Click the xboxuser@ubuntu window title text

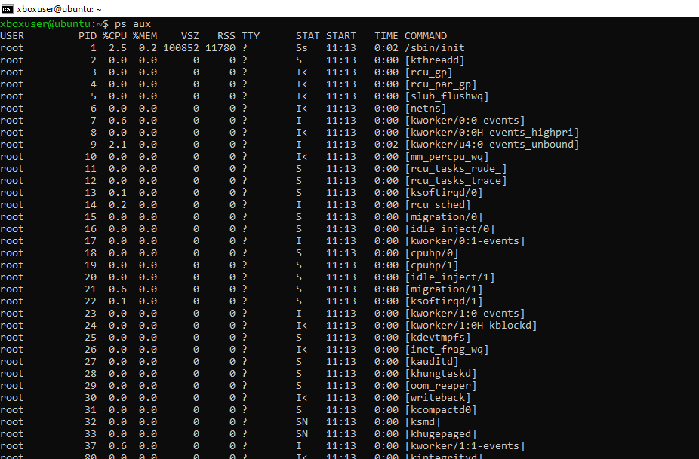click(59, 8)
